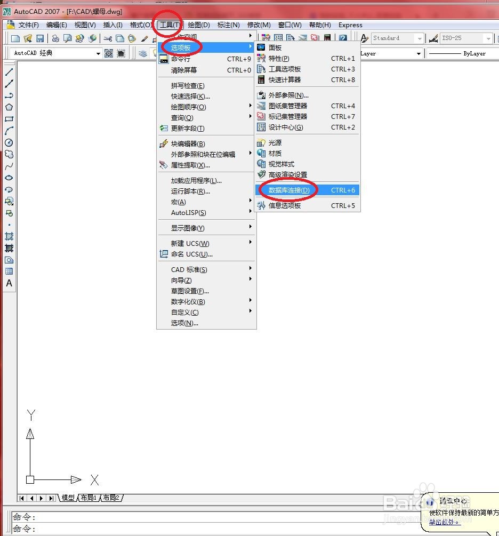Image resolution: width=499 pixels, height=536 pixels.
Task: Click the 单击此处 link in notification
Action: tap(444, 522)
